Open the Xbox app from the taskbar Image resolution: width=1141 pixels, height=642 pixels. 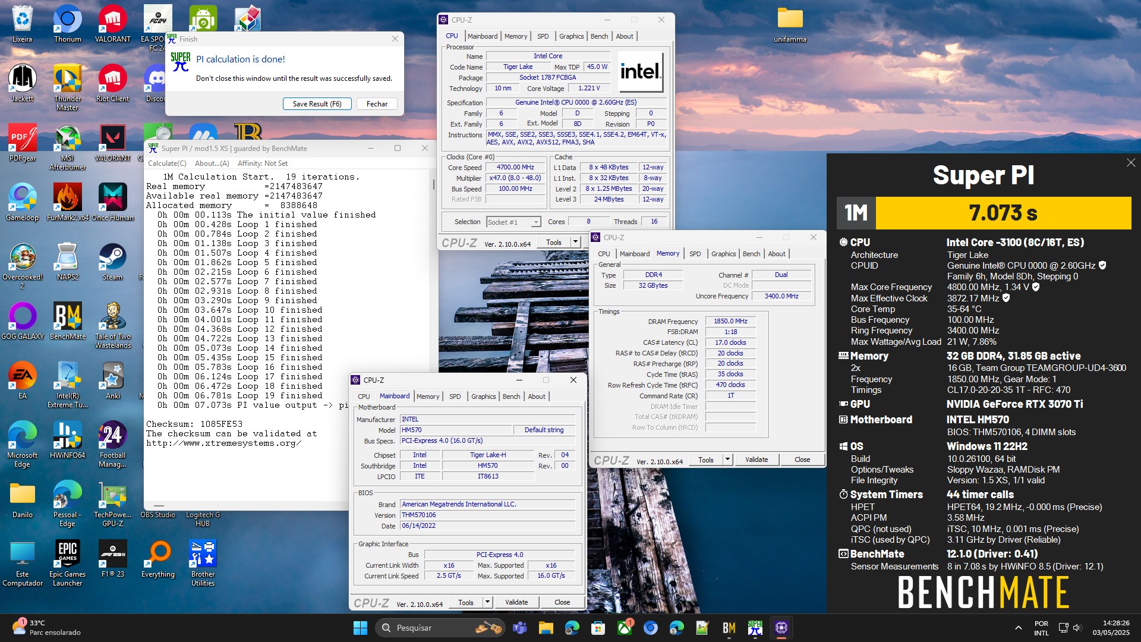coord(625,628)
